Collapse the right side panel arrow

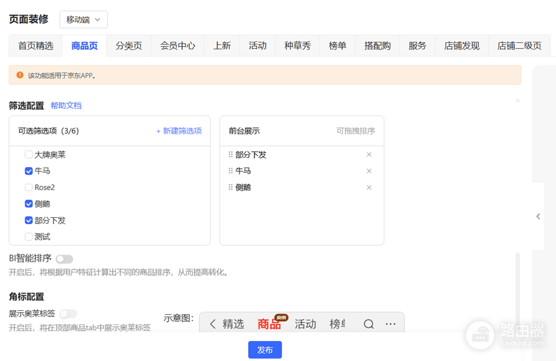538,216
